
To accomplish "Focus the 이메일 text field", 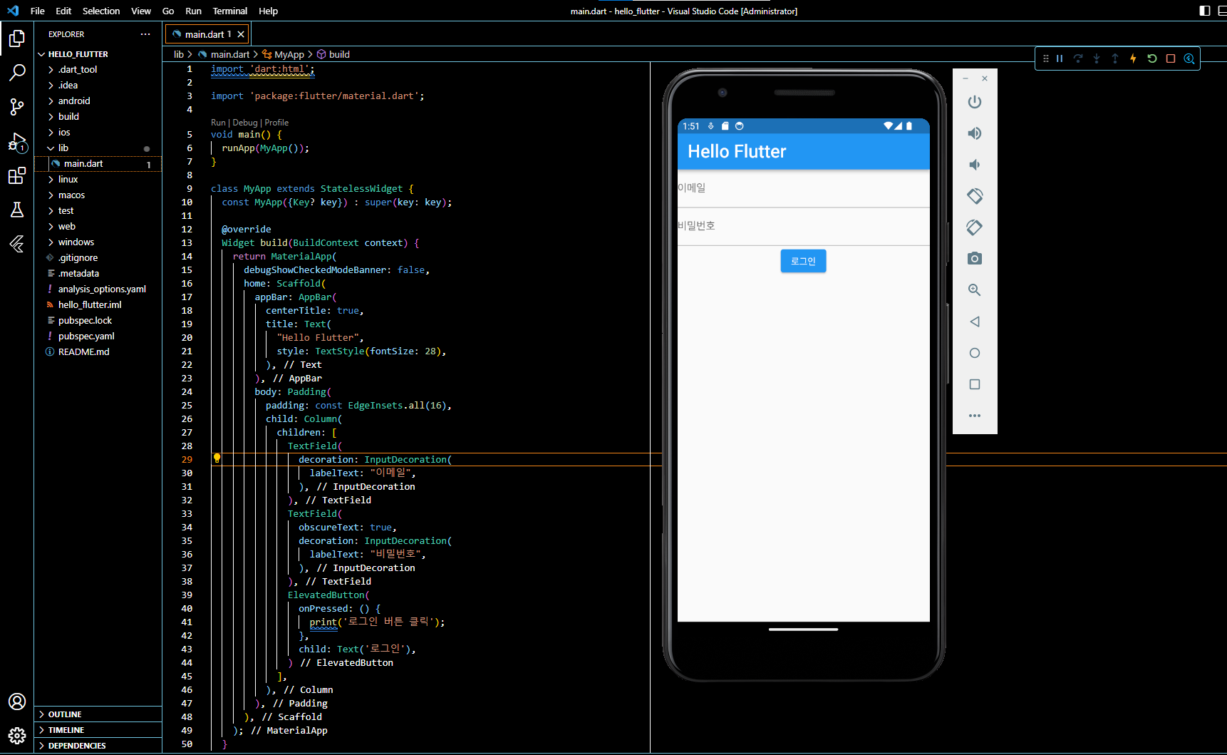I will pos(804,189).
